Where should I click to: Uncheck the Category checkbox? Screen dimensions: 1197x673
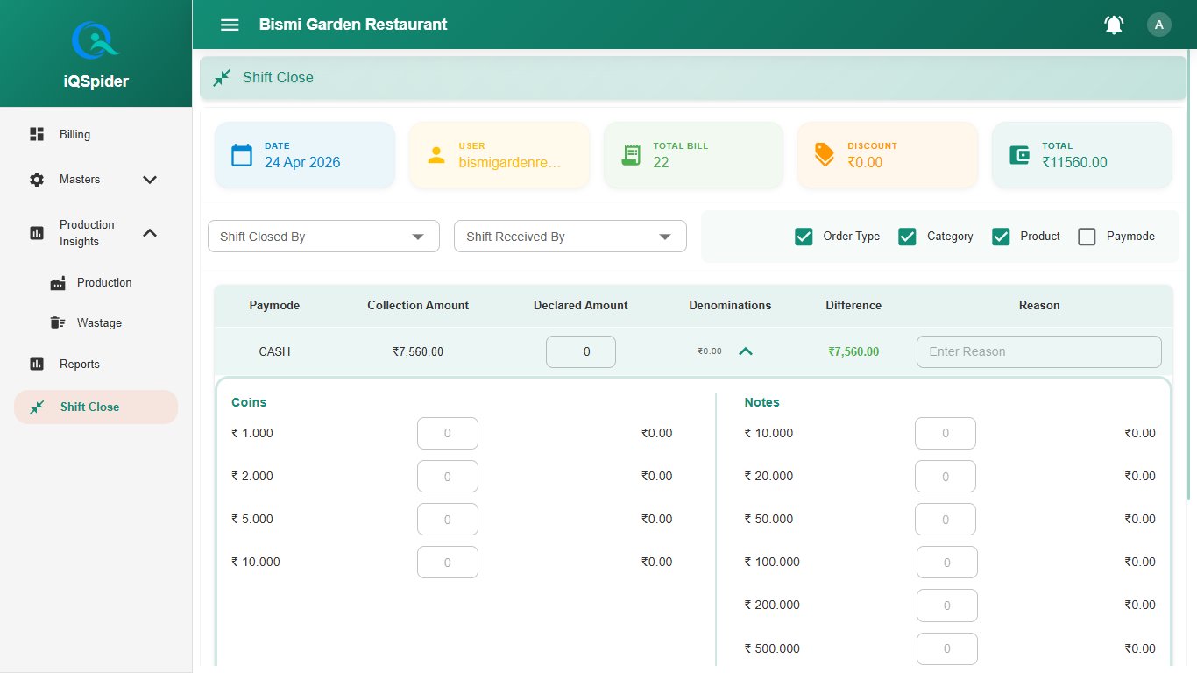coord(908,237)
